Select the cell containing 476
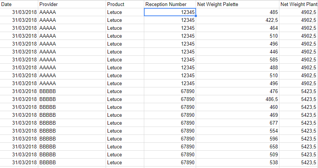 (237, 92)
